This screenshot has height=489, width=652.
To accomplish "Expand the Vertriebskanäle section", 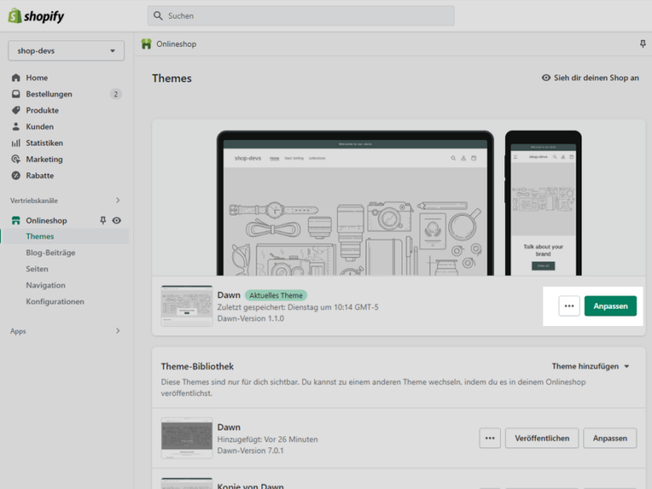I will point(118,200).
